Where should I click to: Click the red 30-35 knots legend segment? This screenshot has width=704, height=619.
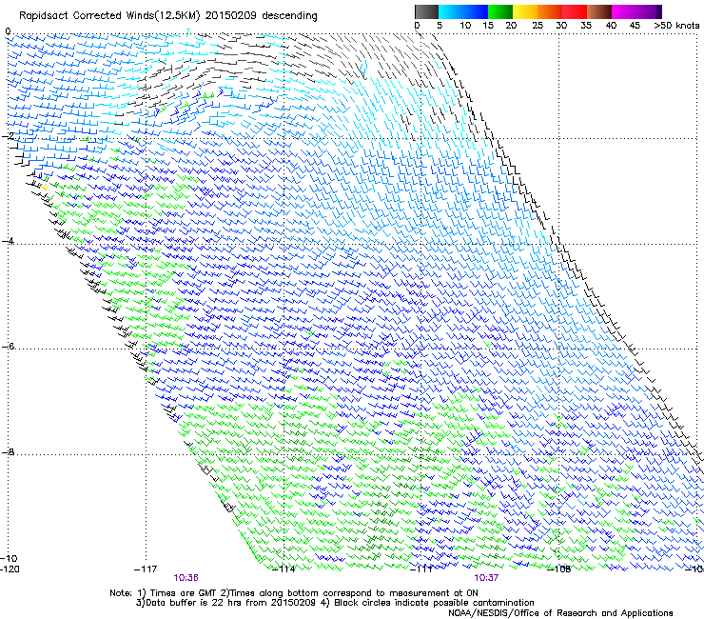[575, 11]
